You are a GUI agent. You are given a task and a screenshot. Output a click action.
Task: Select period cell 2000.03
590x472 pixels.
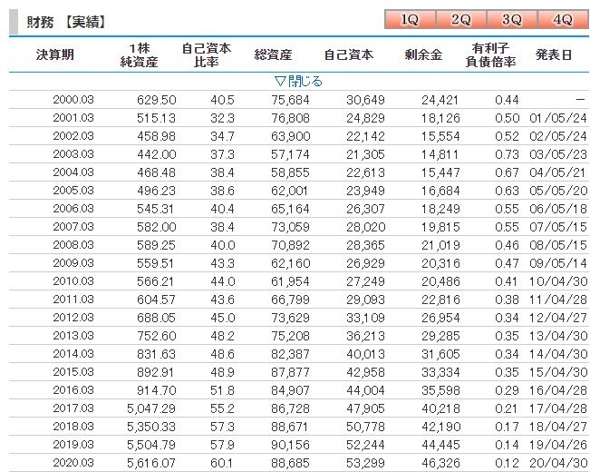tap(73, 100)
